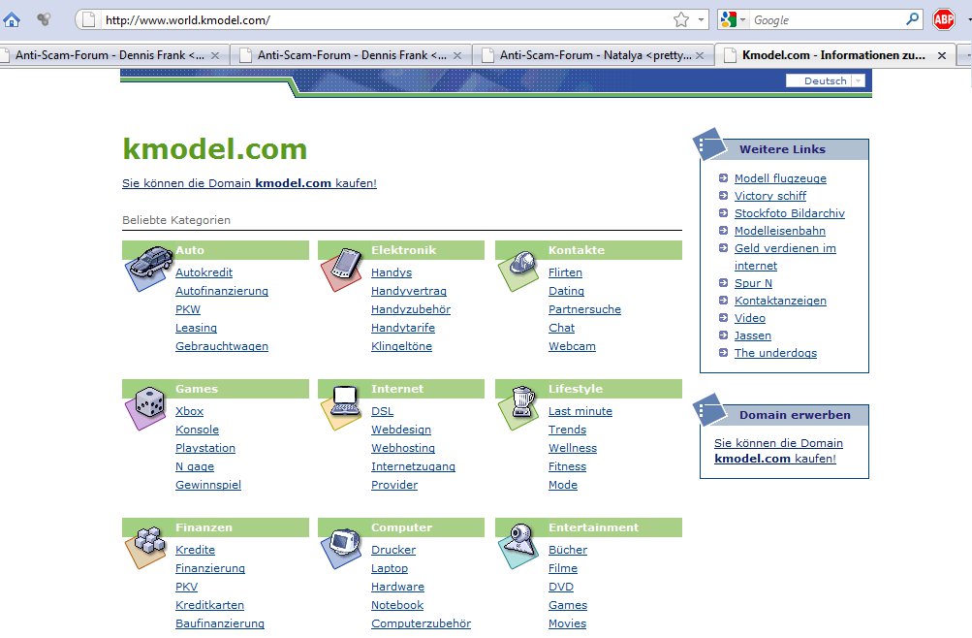Switch to the Anti-Scam-Forum Natalya tab
The width and height of the screenshot is (972, 638).
(594, 55)
